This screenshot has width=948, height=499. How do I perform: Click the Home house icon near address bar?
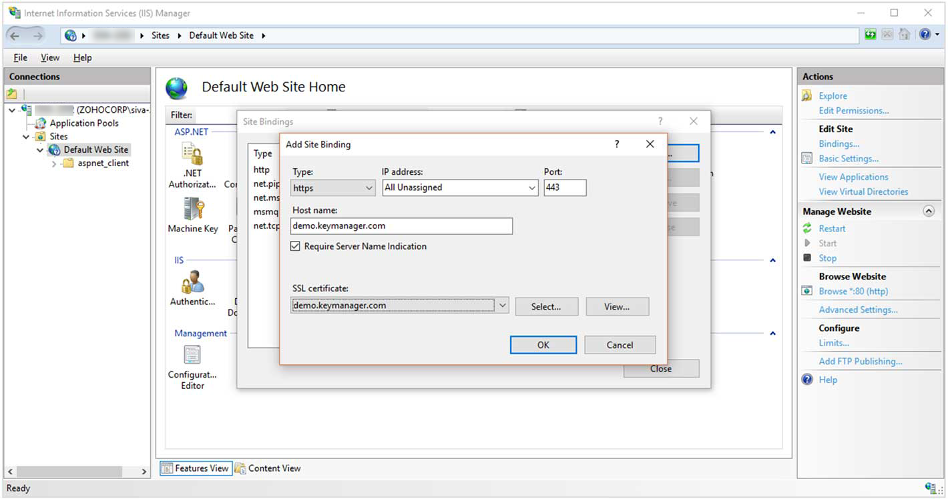(x=905, y=35)
